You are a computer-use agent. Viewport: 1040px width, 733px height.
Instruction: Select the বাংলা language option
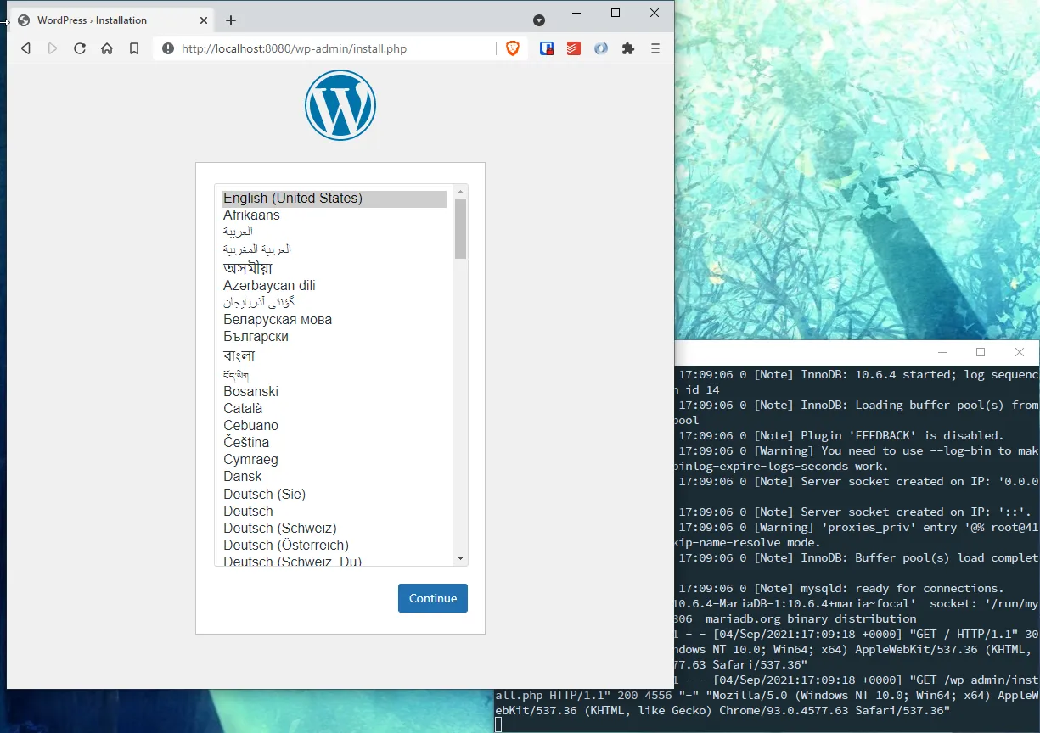point(334,356)
